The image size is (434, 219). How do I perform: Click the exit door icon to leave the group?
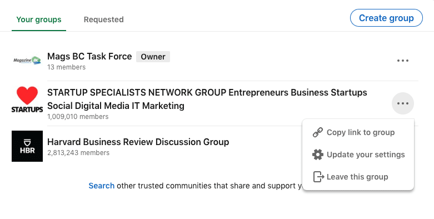point(318,177)
